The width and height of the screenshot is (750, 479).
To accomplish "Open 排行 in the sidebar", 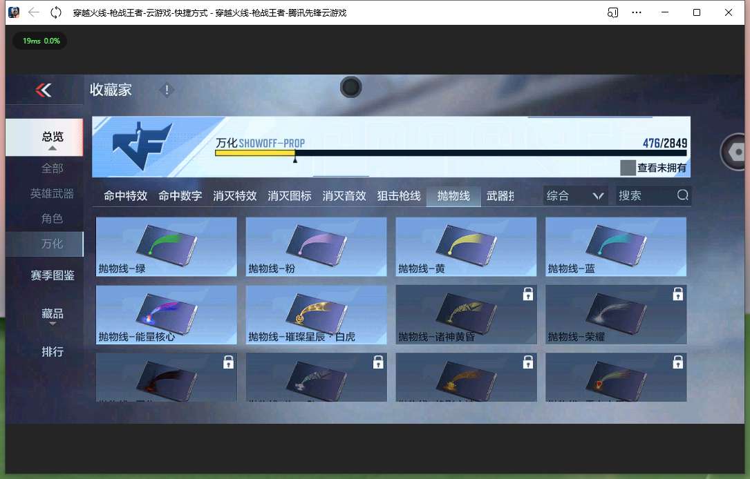I will pos(52,352).
